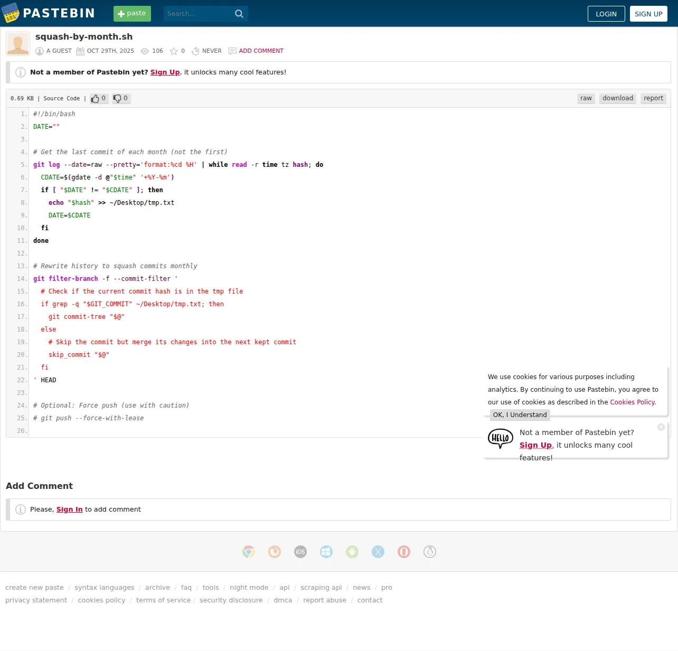Close the Hello sign-up popup
The height and width of the screenshot is (651, 678).
coord(661,427)
